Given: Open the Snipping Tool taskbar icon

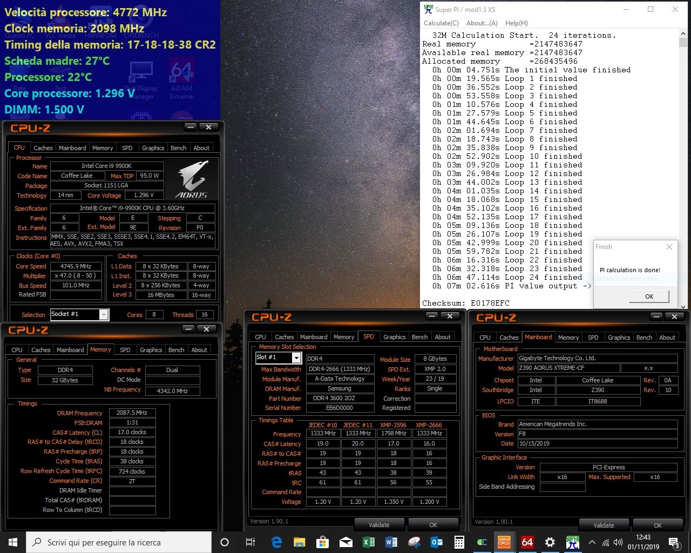Looking at the screenshot, I should click(415, 542).
